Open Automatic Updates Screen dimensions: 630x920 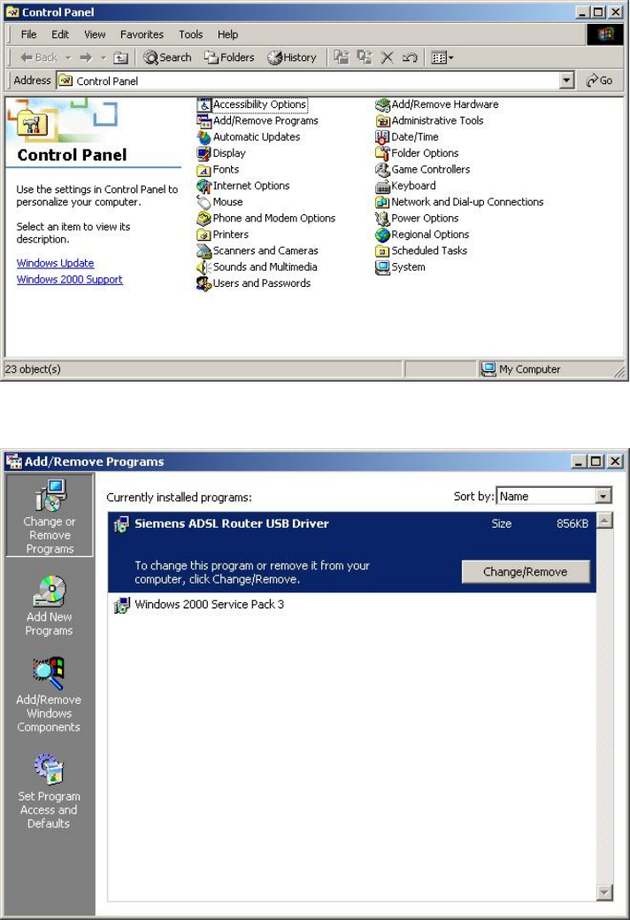tap(249, 137)
